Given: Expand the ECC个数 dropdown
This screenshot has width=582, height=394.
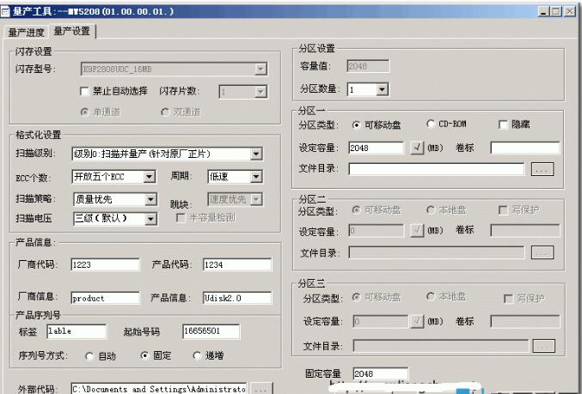Looking at the screenshot, I should (150, 177).
